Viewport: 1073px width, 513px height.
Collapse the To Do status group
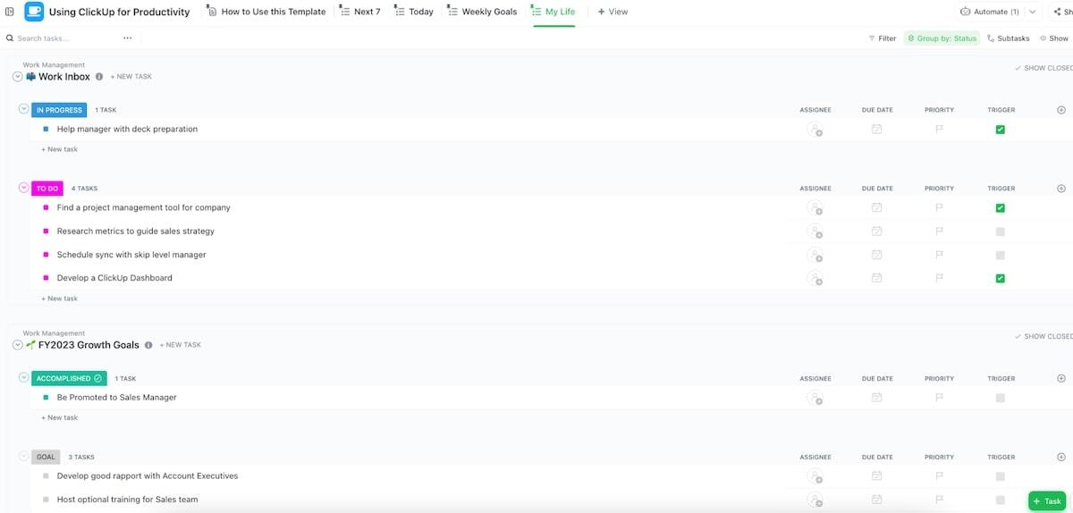pyautogui.click(x=24, y=188)
